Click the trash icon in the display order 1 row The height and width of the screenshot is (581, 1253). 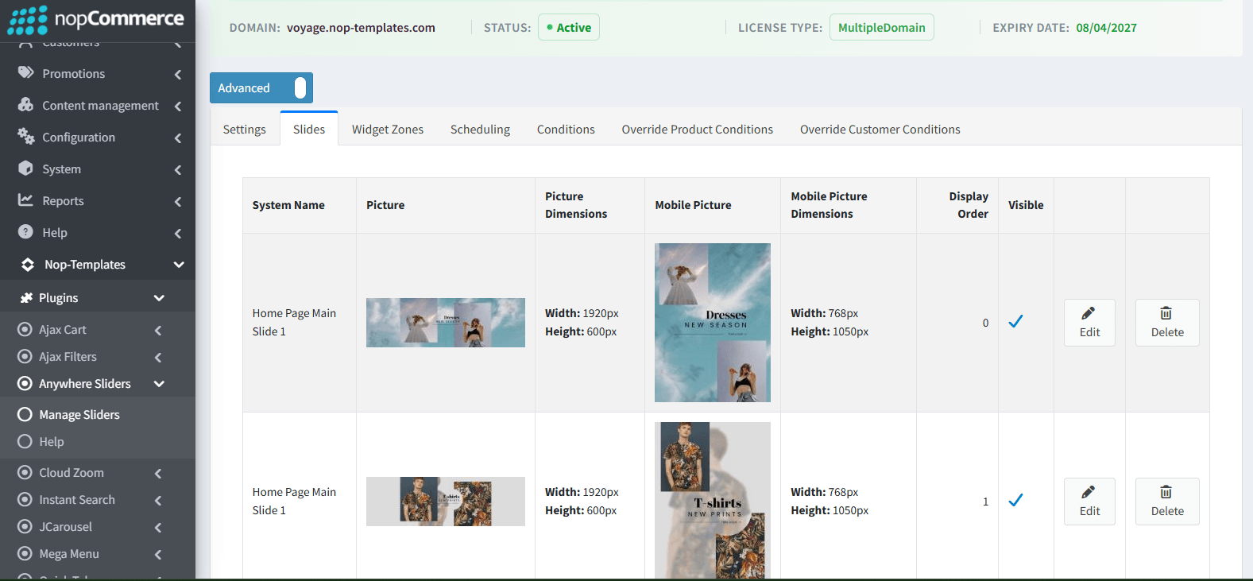1166,492
